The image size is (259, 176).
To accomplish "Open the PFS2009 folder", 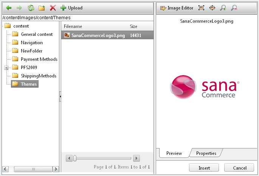I will [29, 68].
